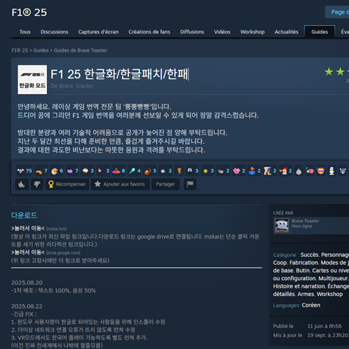Select the yellow sun award with count 3

(x=208, y=171)
